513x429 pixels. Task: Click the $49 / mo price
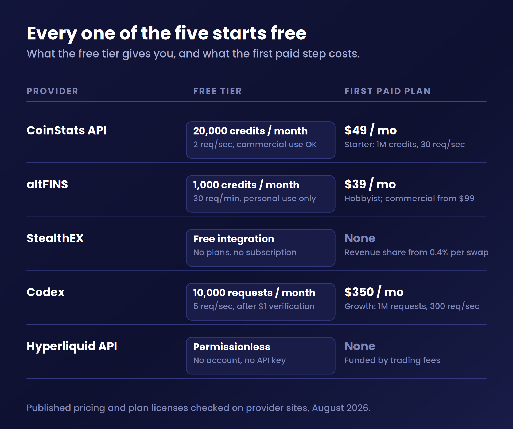[371, 130]
